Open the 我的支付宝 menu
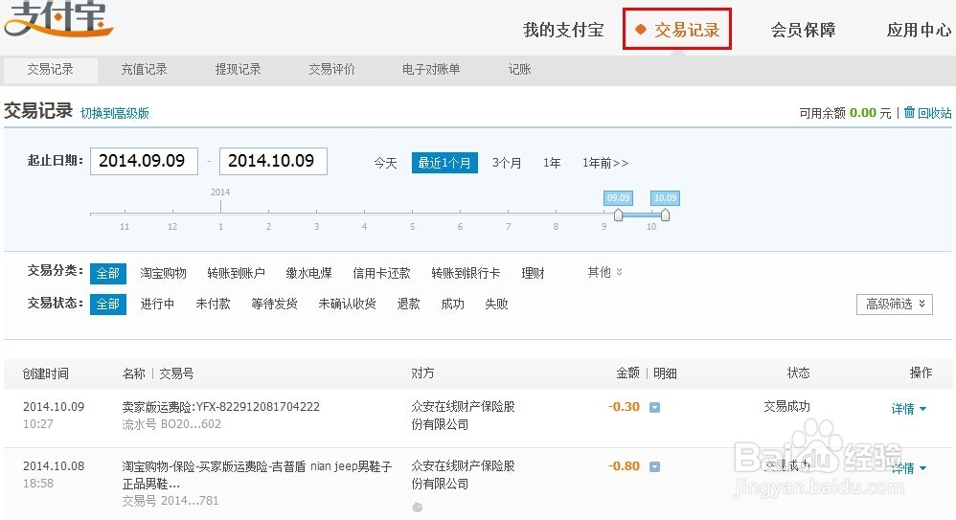The width and height of the screenshot is (956, 520). point(563,30)
